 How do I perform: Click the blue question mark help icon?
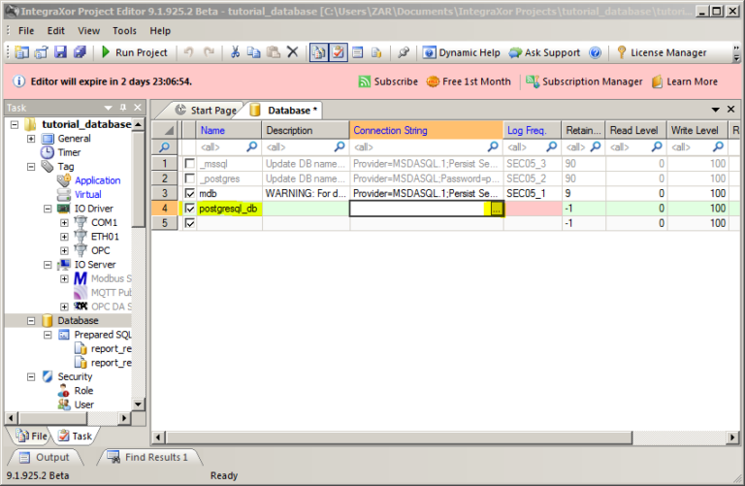tap(595, 52)
